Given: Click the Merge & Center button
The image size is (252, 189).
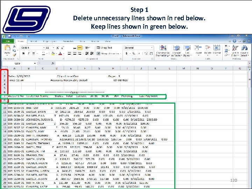Looking at the screenshot, I should pos(108,54).
